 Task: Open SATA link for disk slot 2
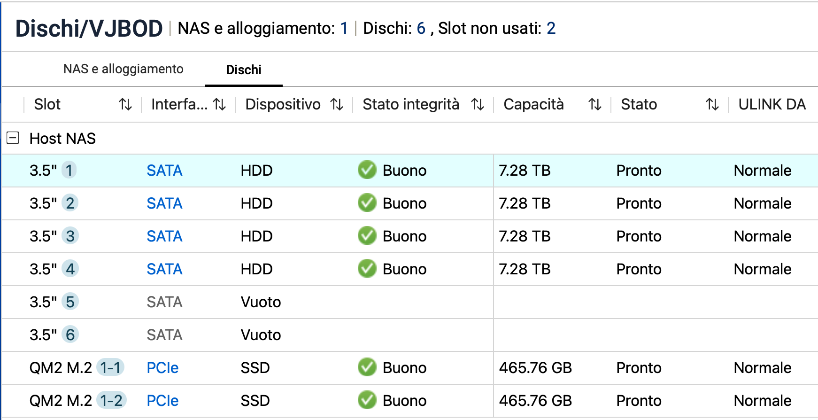point(164,203)
